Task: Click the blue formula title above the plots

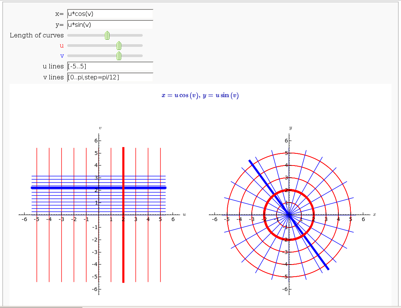Action: click(200, 96)
